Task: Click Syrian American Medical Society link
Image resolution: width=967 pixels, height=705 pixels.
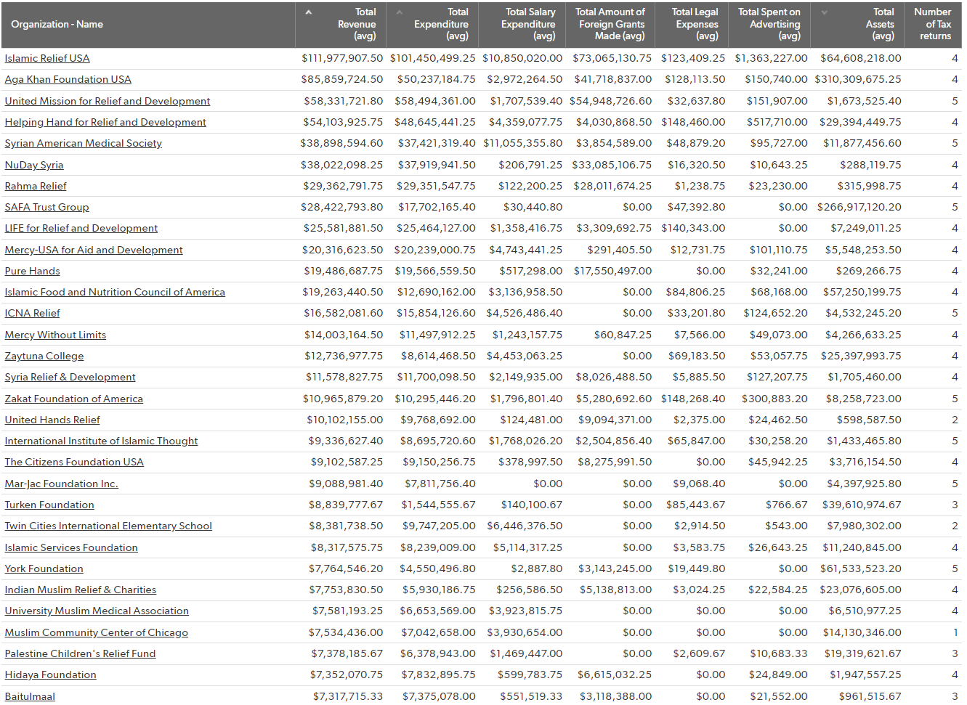Action: coord(83,144)
